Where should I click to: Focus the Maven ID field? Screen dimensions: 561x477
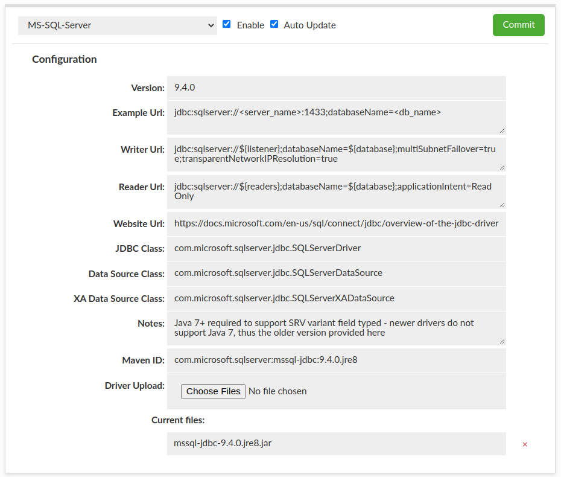click(336, 360)
